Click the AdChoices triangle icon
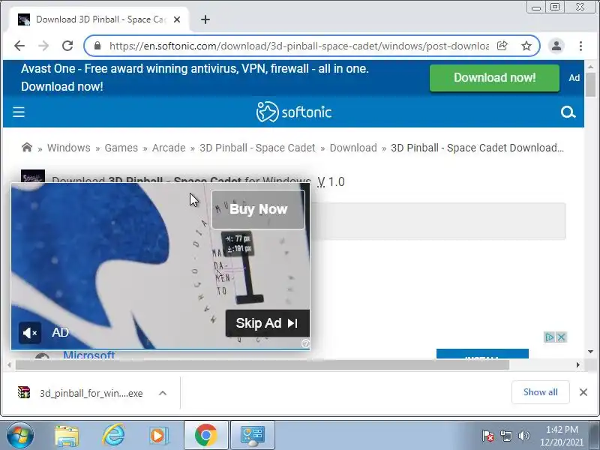Screen dimensions: 600x450 [x=549, y=337]
